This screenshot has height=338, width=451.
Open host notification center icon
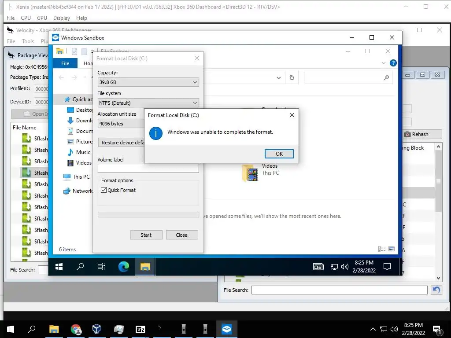[437, 330]
